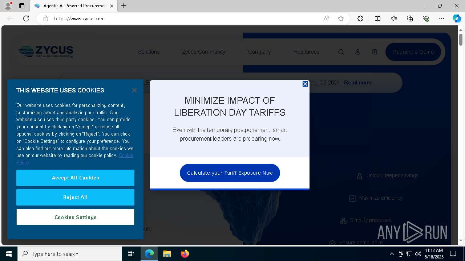Click the hierarchy icon beside Simplify processes
The image size is (465, 261).
[343, 220]
